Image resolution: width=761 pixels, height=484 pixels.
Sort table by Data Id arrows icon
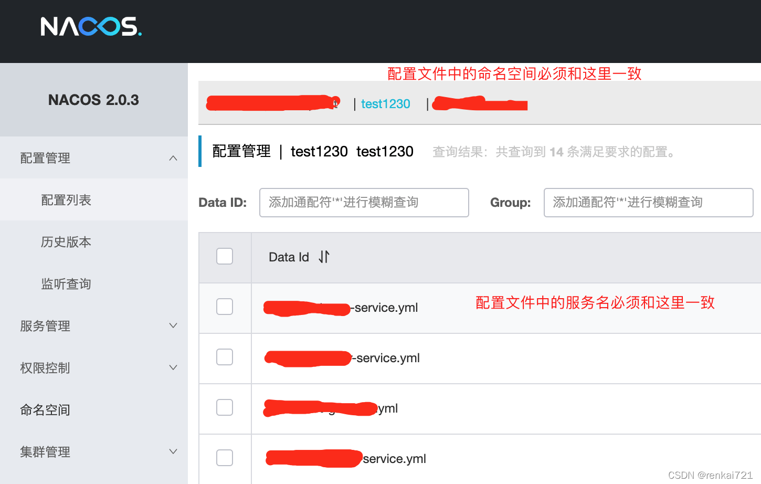tap(324, 257)
